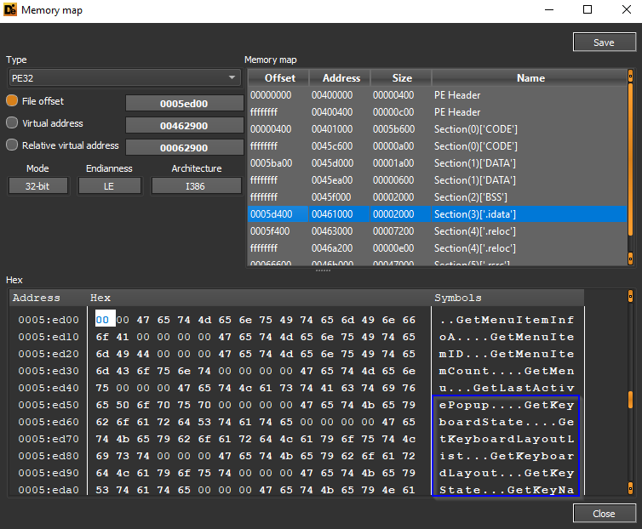Open the PE32 Type dropdown

pos(124,78)
